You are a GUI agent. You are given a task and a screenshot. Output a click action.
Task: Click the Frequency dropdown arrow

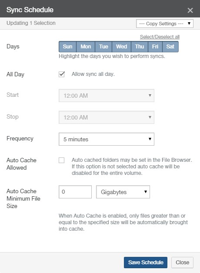(x=150, y=139)
